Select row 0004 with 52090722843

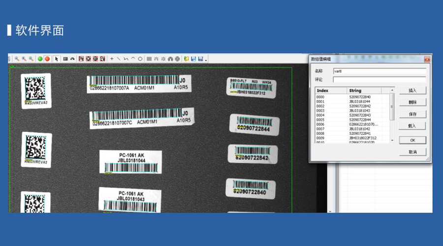coord(352,115)
